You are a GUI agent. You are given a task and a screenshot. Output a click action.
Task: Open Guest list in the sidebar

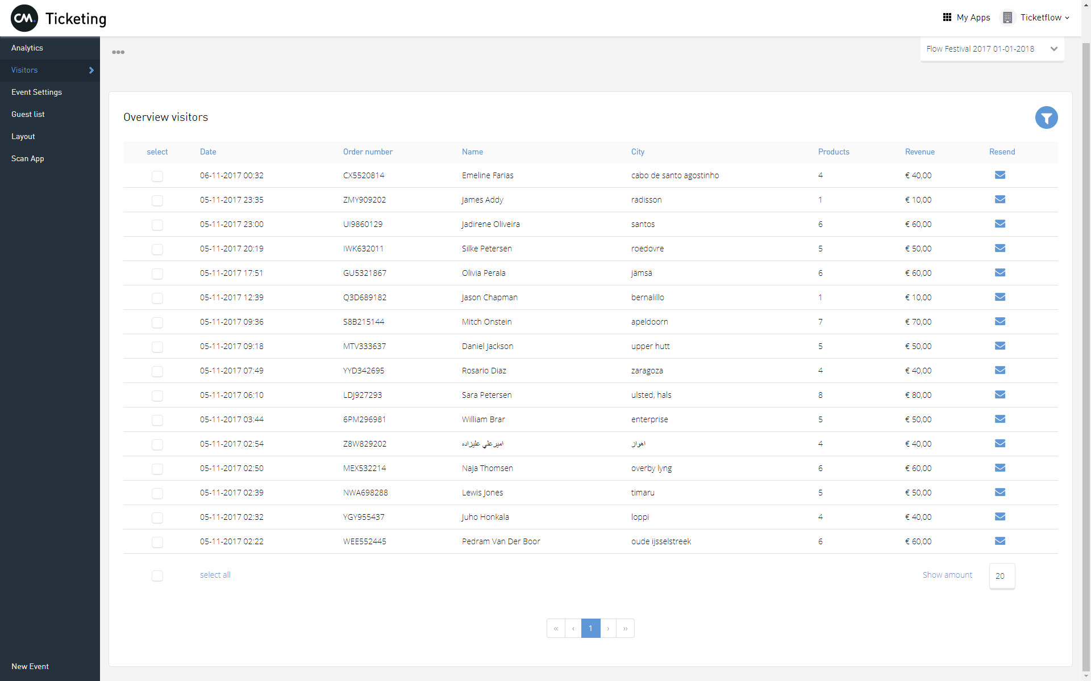pyautogui.click(x=50, y=115)
